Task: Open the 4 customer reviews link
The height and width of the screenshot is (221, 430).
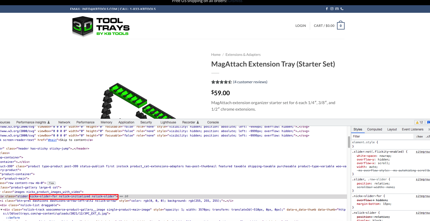Action: pos(250,82)
